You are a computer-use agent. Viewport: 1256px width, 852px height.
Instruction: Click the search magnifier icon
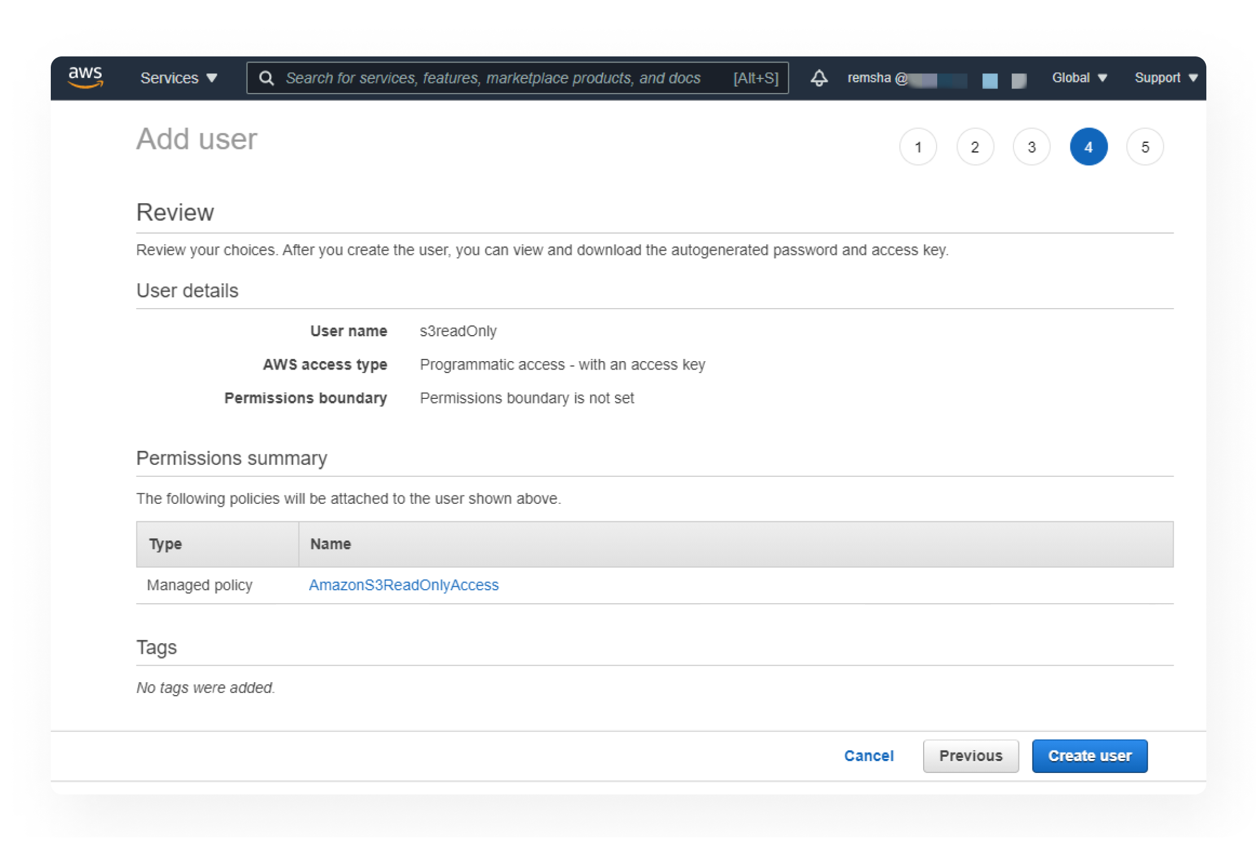click(x=266, y=78)
